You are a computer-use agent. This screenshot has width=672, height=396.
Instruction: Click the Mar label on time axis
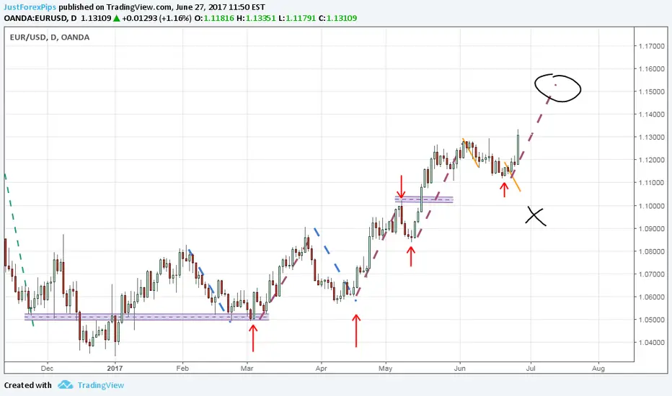pos(247,368)
